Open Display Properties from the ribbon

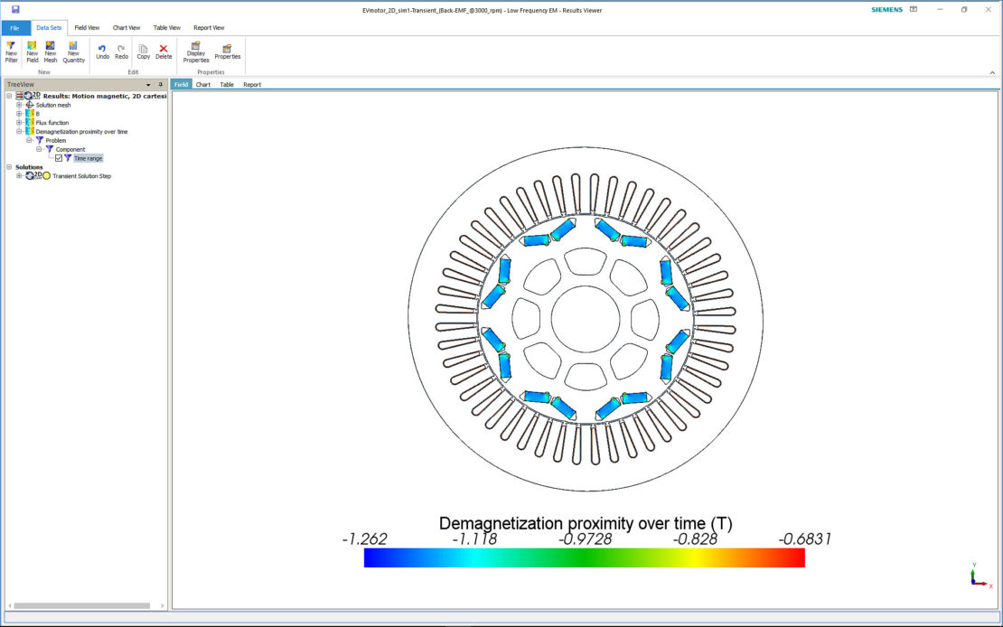coord(195,51)
